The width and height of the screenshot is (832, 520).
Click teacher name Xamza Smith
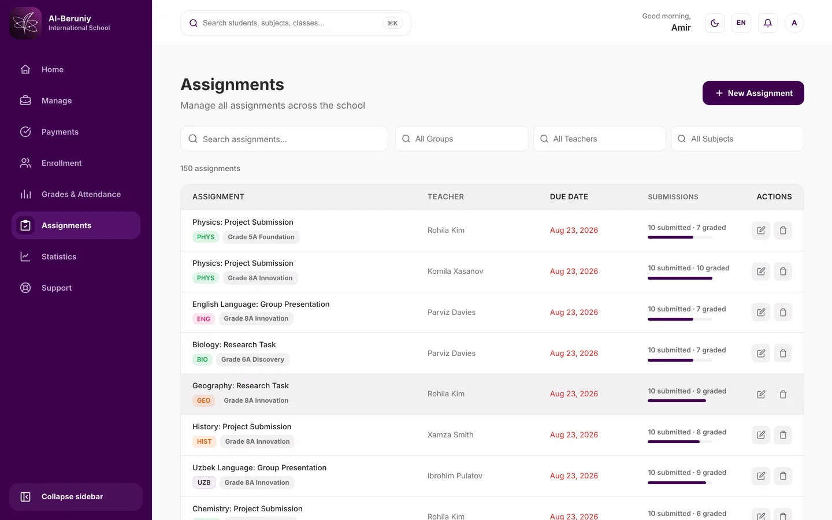coord(451,435)
